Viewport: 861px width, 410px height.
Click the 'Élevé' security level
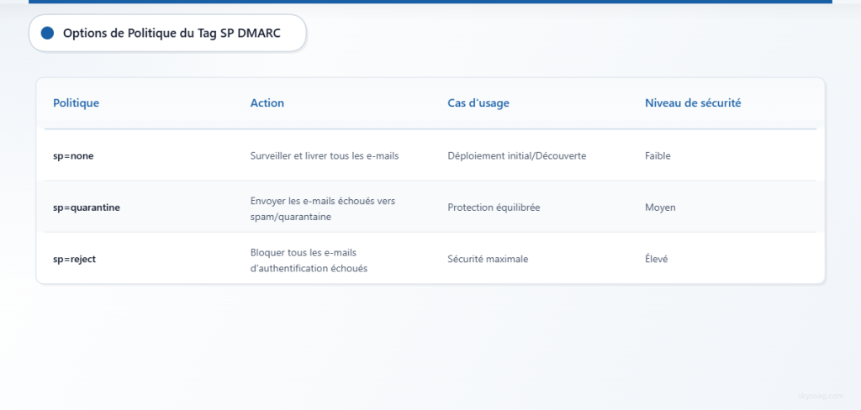coord(657,259)
